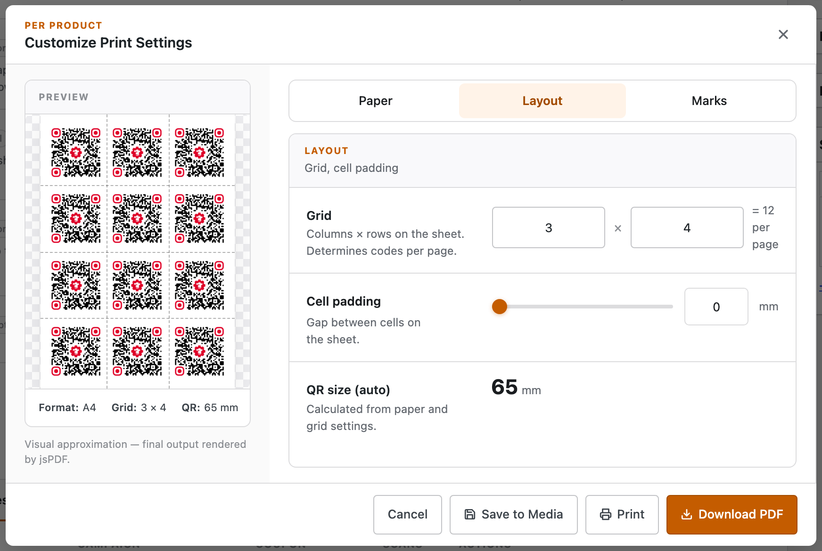Click Save to Media button
The width and height of the screenshot is (822, 551).
(514, 514)
